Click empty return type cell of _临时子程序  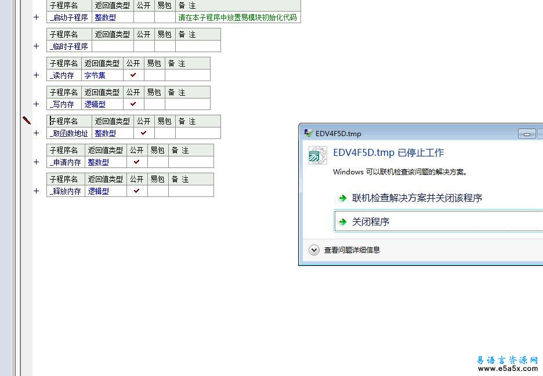113,46
